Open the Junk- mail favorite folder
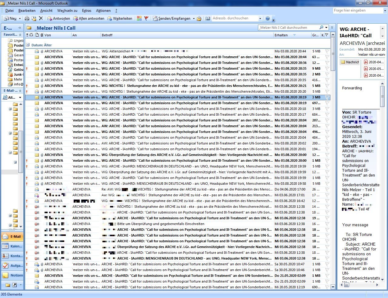This screenshot has width=388, height=298. (16, 74)
